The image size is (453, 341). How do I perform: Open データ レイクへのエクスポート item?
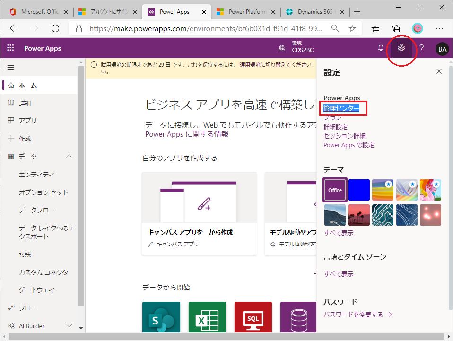pyautogui.click(x=46, y=232)
